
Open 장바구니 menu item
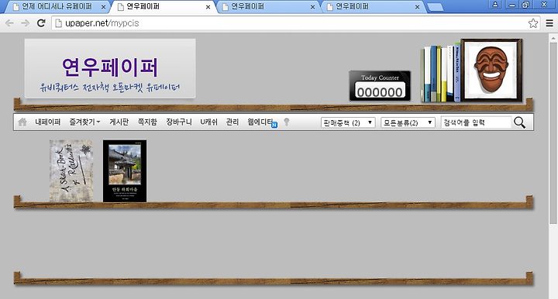tap(179, 122)
